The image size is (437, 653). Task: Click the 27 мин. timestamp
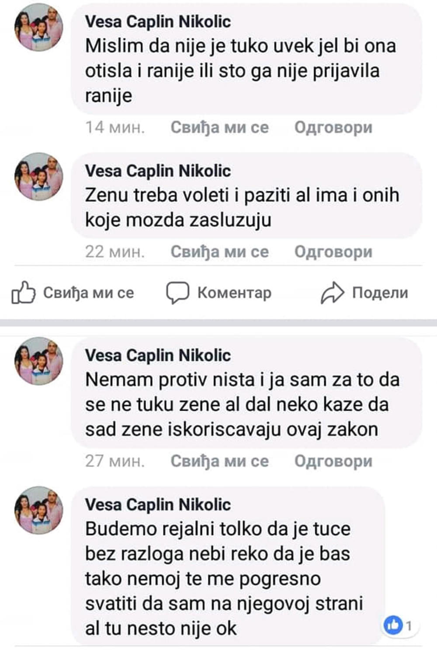pyautogui.click(x=114, y=461)
